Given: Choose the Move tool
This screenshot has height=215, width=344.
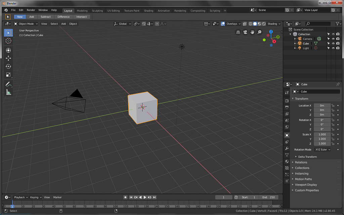Looking at the screenshot, I should pos(8,58).
